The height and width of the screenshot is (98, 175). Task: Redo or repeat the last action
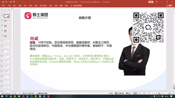pos(11,2)
